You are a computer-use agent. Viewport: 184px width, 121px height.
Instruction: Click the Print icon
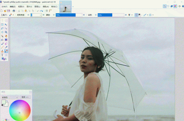tap(14, 11)
